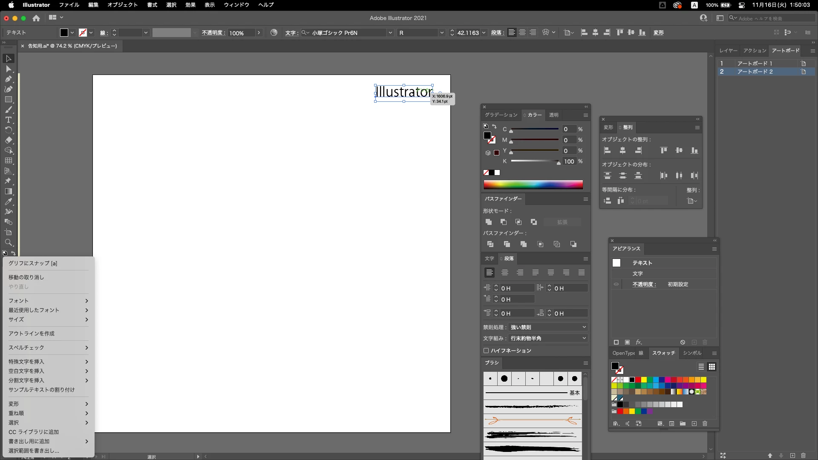Image resolution: width=818 pixels, height=460 pixels.
Task: Select the Direct Selection tool
Action: click(x=8, y=69)
